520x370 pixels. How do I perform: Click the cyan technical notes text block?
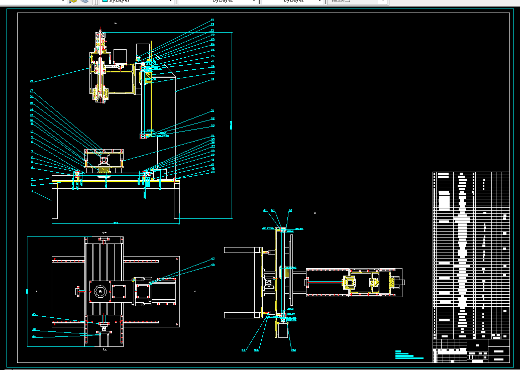(x=409, y=355)
